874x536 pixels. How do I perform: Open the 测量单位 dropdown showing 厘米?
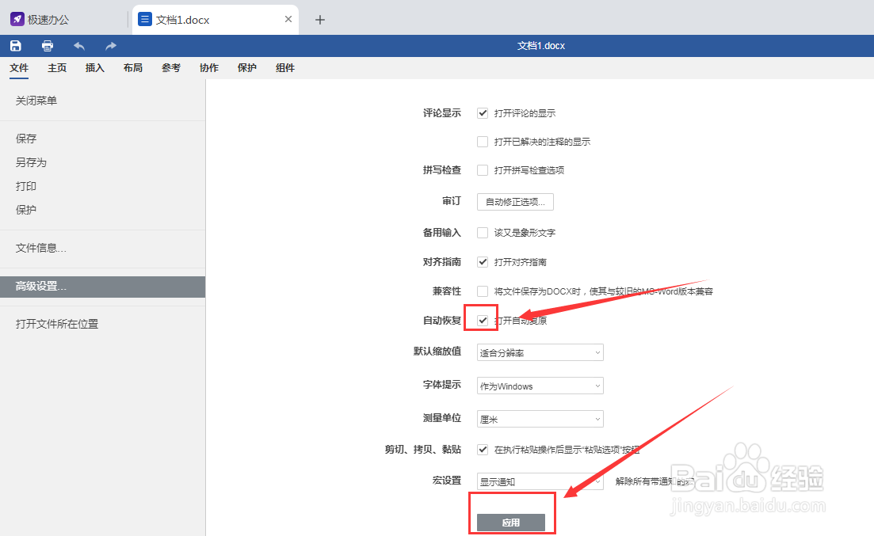click(540, 419)
